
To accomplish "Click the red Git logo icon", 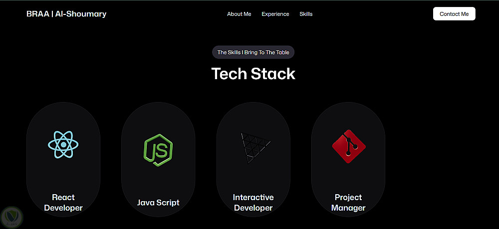I will click(349, 146).
